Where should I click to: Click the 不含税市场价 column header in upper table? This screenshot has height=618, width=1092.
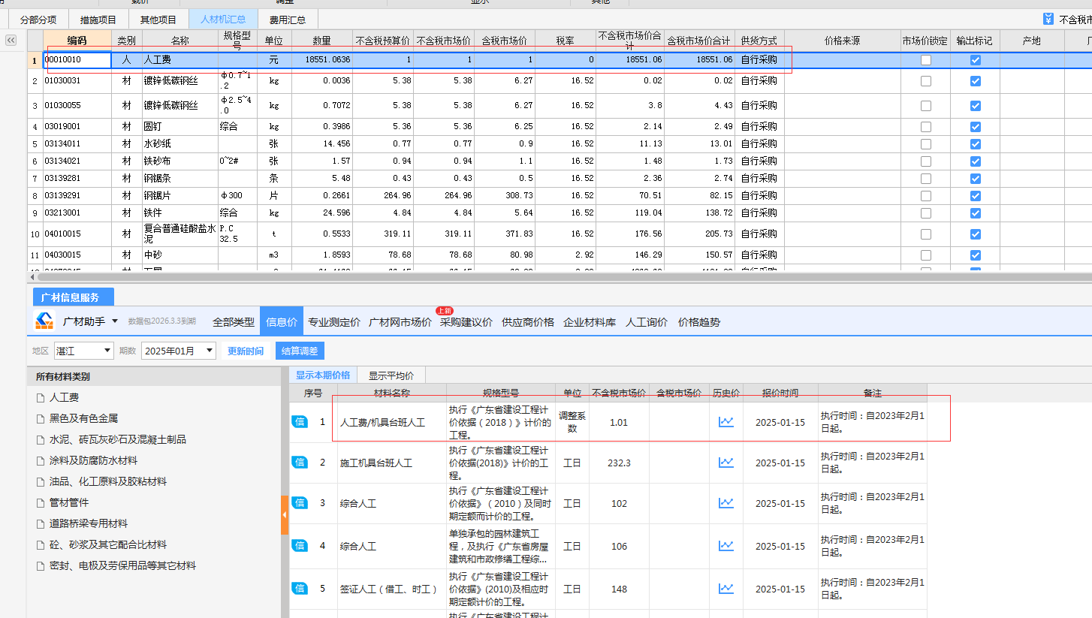click(x=444, y=41)
